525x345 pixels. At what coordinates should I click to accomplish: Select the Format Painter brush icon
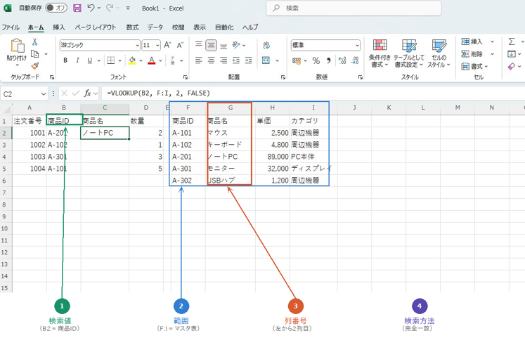pos(34,65)
